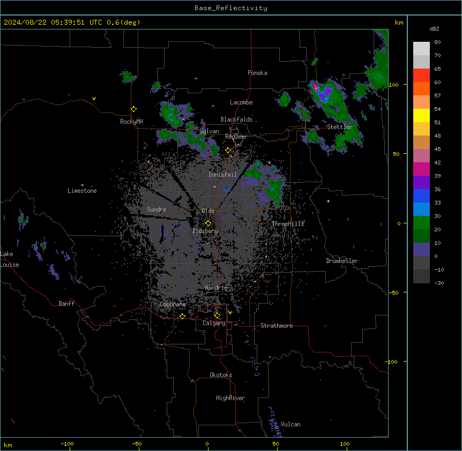Click the Sylvan label
Viewport: 462px width, 451px height.
(210, 131)
